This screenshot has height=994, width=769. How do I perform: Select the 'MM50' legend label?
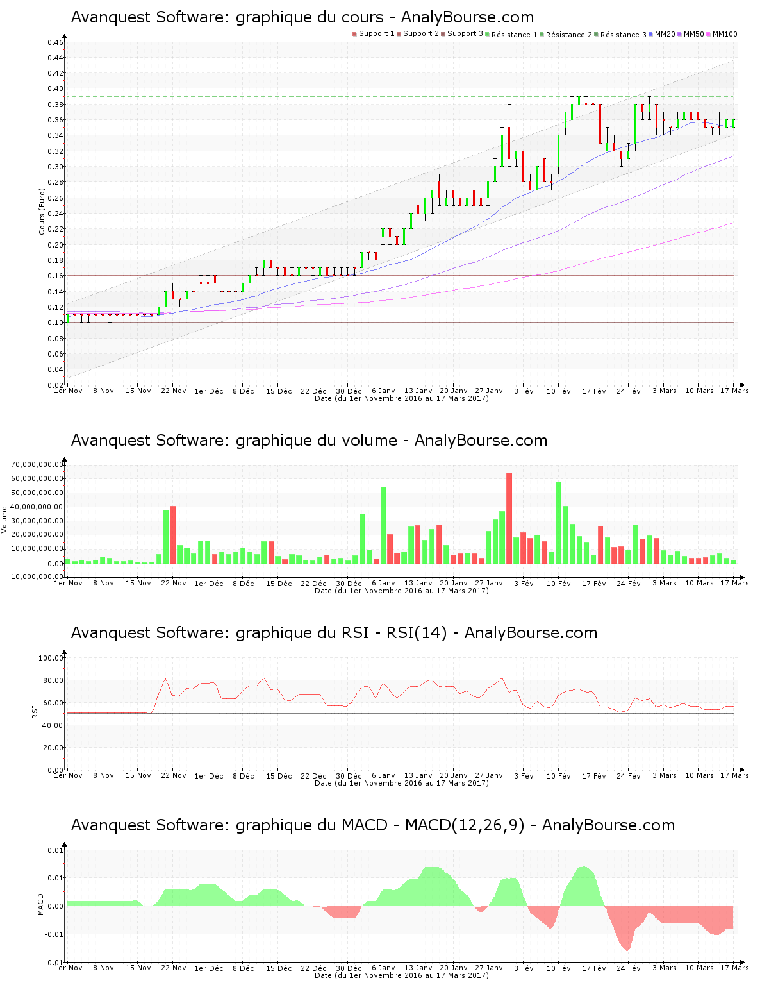[x=694, y=34]
